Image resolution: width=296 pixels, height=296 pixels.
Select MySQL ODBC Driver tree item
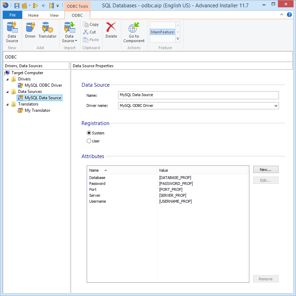[43, 85]
